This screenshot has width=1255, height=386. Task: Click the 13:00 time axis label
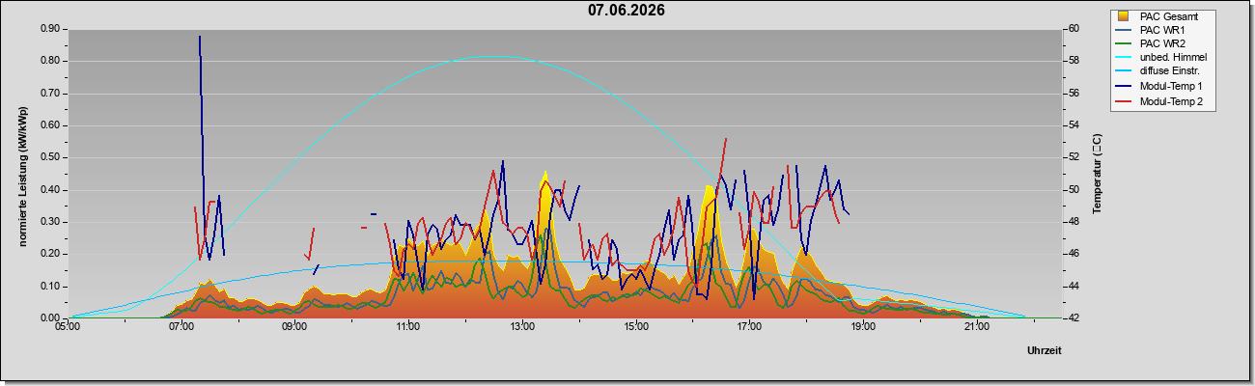(x=522, y=327)
